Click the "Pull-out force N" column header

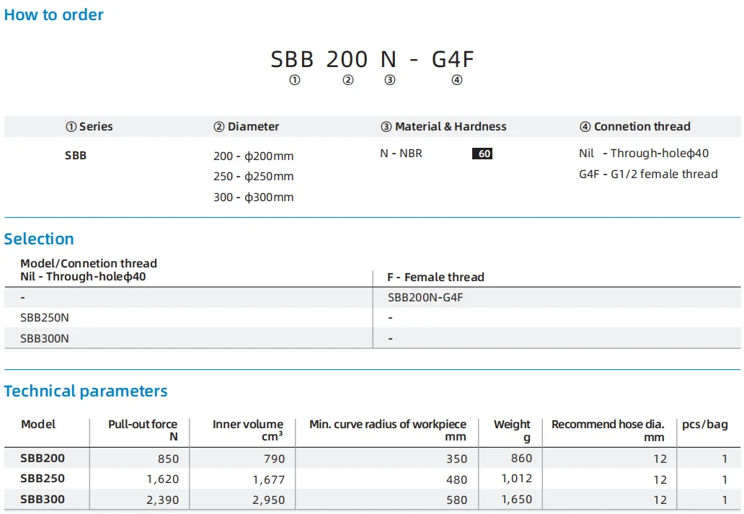(x=142, y=430)
